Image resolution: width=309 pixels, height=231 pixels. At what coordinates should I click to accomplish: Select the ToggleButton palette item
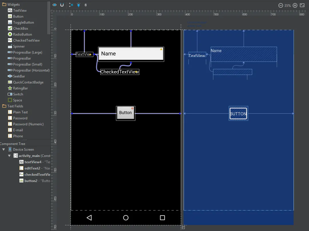click(x=23, y=23)
